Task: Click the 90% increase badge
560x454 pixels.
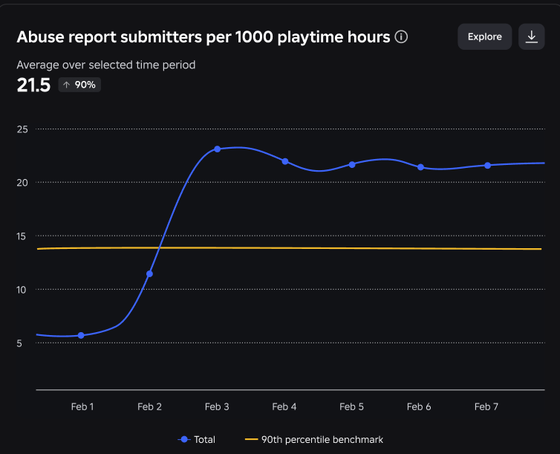Action: click(x=79, y=85)
